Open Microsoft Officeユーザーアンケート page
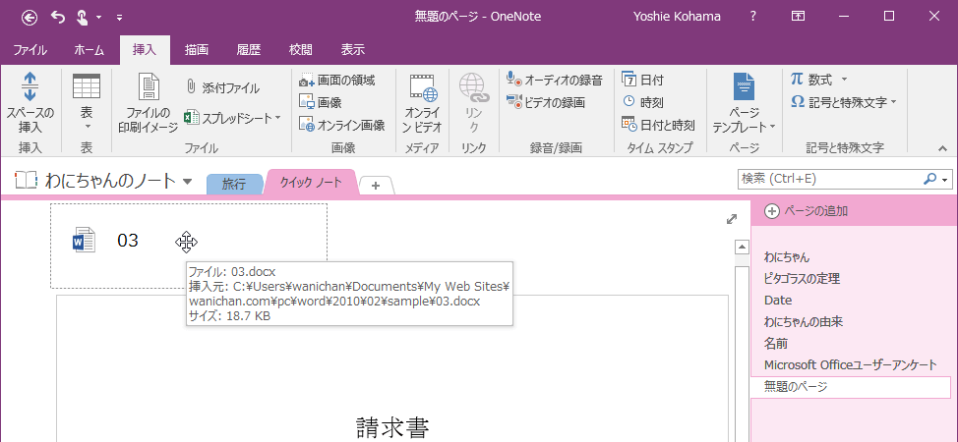Image resolution: width=958 pixels, height=442 pixels. [850, 365]
